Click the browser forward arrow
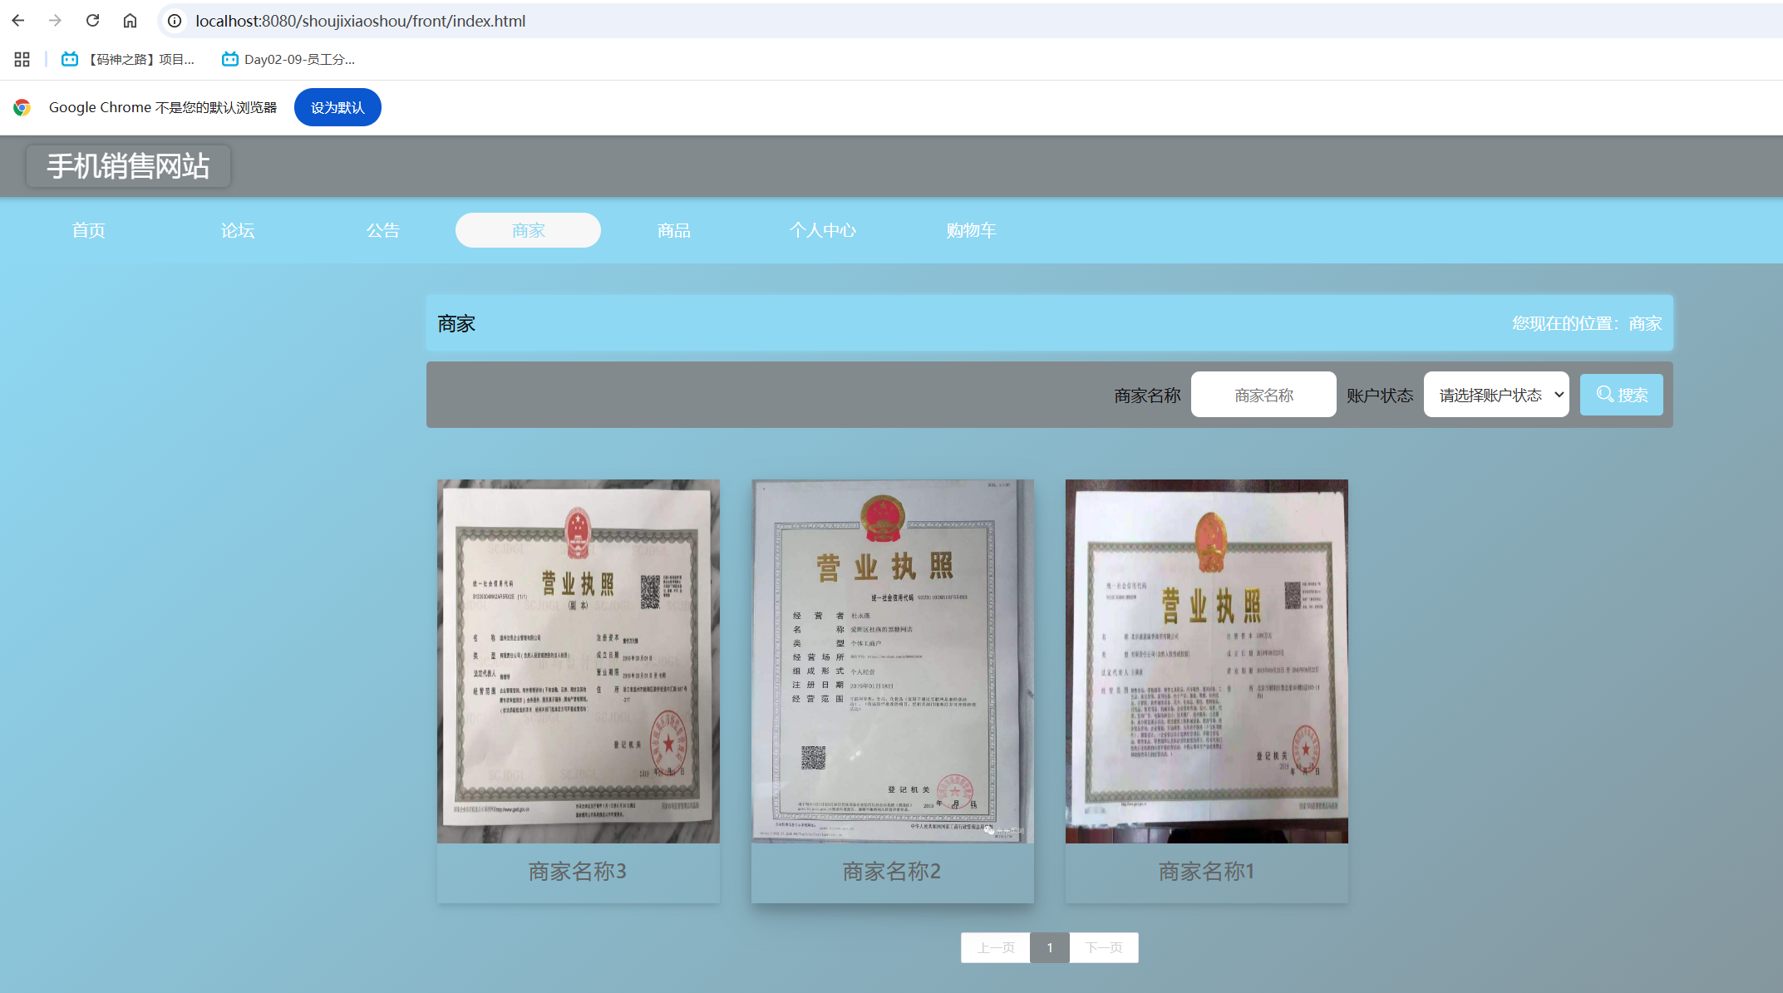This screenshot has width=1783, height=993. pos(55,21)
